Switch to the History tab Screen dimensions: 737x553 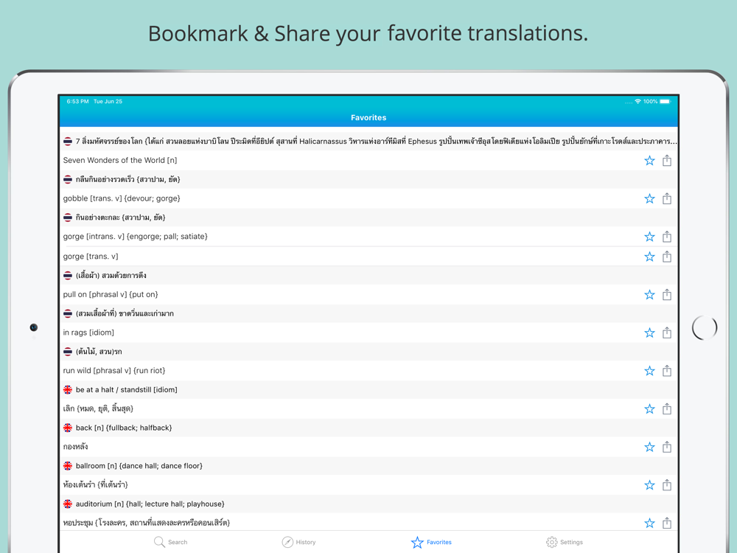[299, 542]
